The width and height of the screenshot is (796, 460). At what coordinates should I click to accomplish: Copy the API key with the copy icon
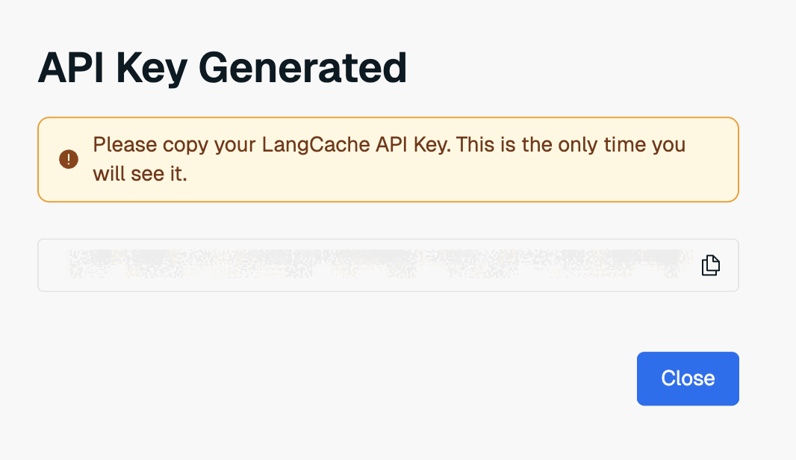coord(710,265)
